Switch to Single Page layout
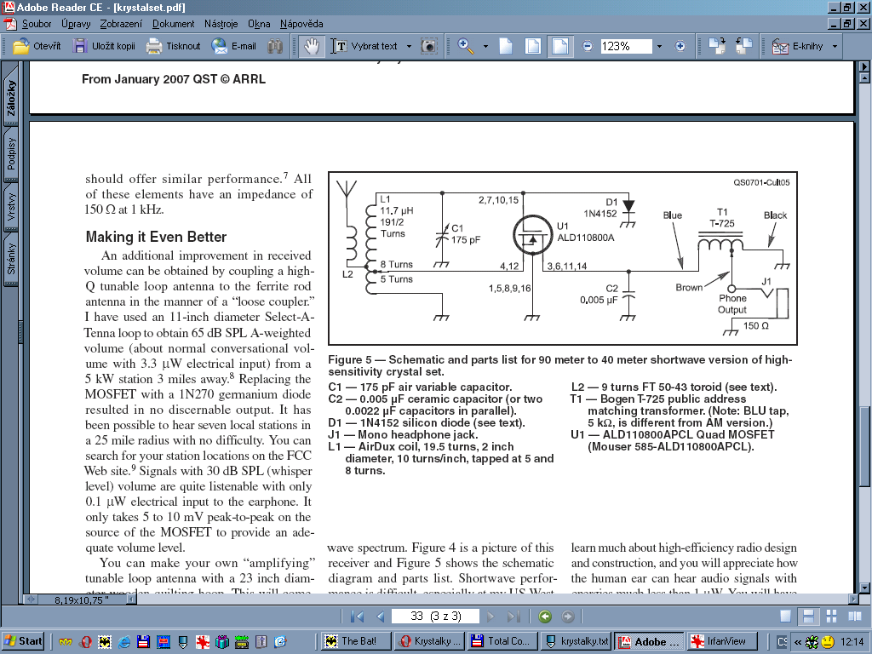 [786, 617]
